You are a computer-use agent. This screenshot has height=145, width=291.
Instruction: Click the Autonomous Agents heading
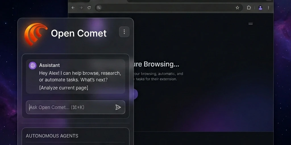coord(52,136)
